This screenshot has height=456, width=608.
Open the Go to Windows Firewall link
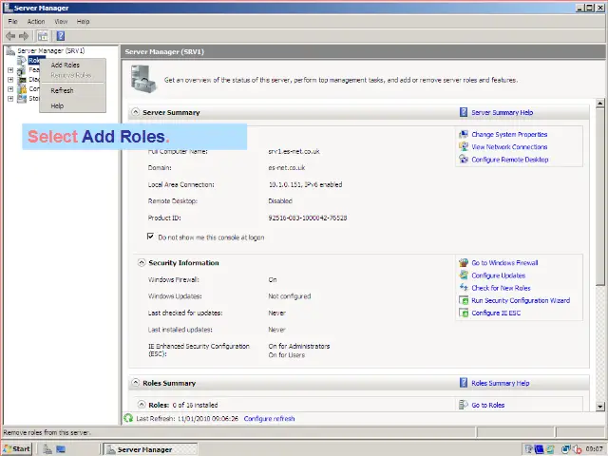(x=504, y=263)
